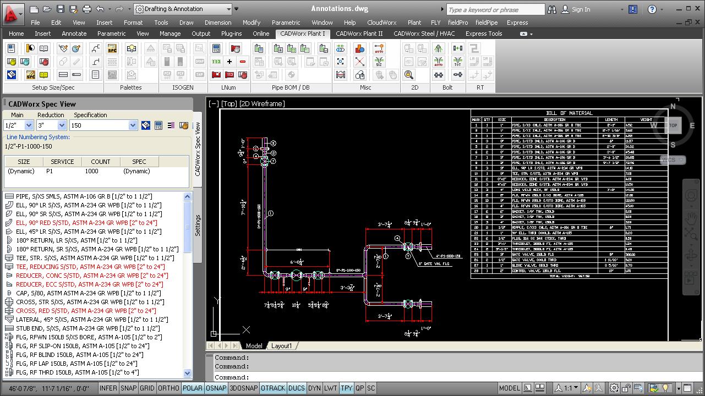Toggle OSNAP in status bar
Image resolution: width=705 pixels, height=396 pixels.
tap(216, 388)
